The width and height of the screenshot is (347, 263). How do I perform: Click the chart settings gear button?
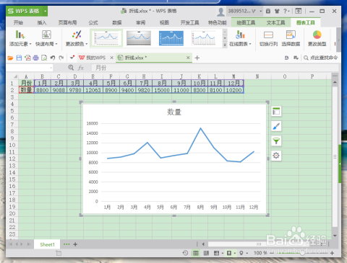(x=276, y=156)
